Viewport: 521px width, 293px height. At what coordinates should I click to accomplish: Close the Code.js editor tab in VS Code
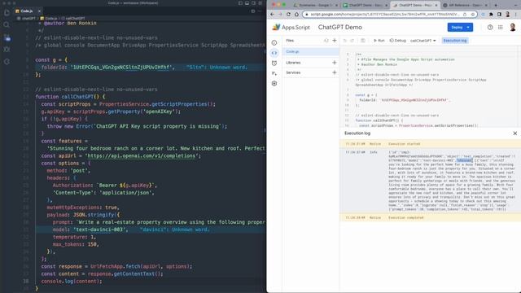pyautogui.click(x=39, y=11)
